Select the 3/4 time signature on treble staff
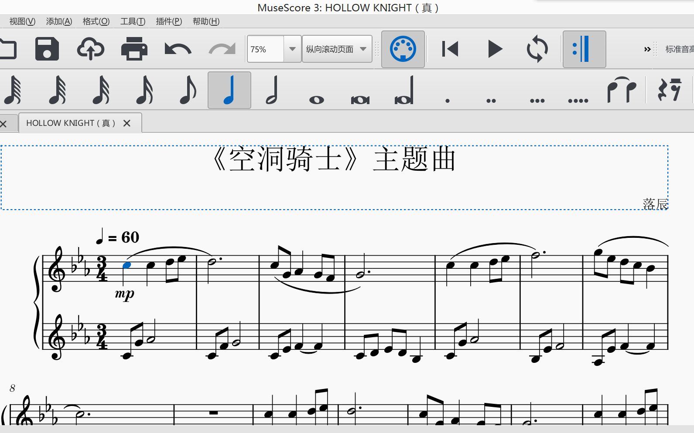Viewport: 694px width, 433px height. pyautogui.click(x=102, y=269)
